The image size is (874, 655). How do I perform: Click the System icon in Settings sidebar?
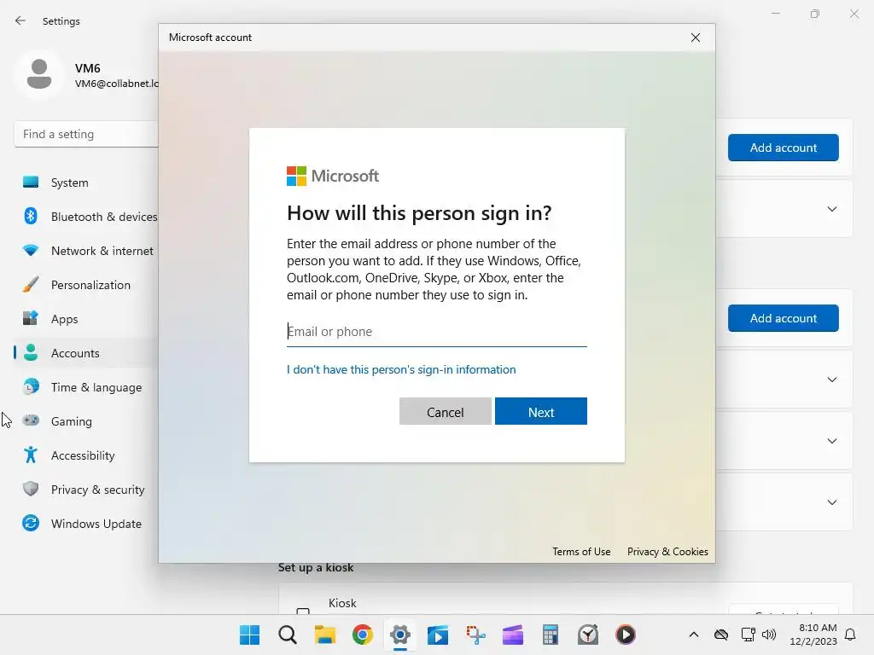31,183
